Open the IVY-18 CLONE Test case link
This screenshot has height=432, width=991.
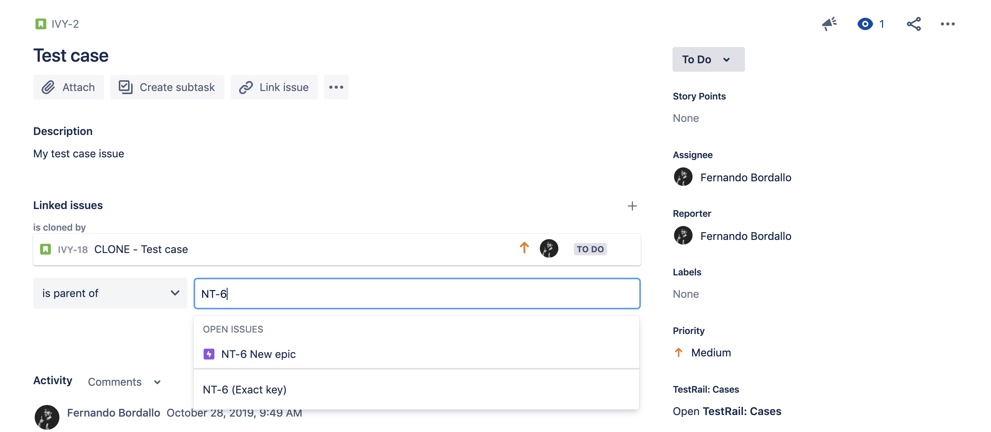pos(141,249)
